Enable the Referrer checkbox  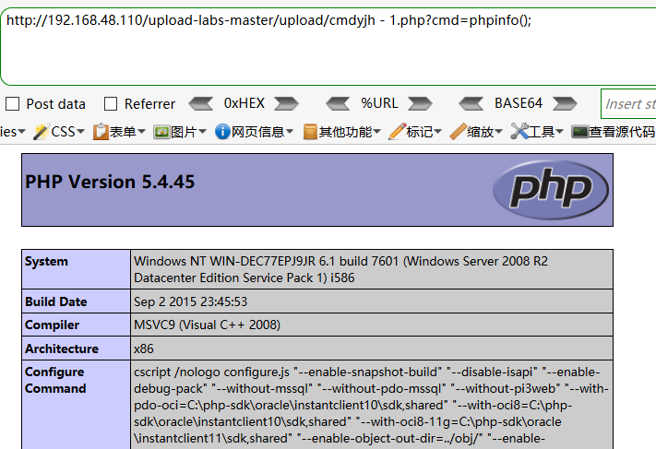point(111,103)
